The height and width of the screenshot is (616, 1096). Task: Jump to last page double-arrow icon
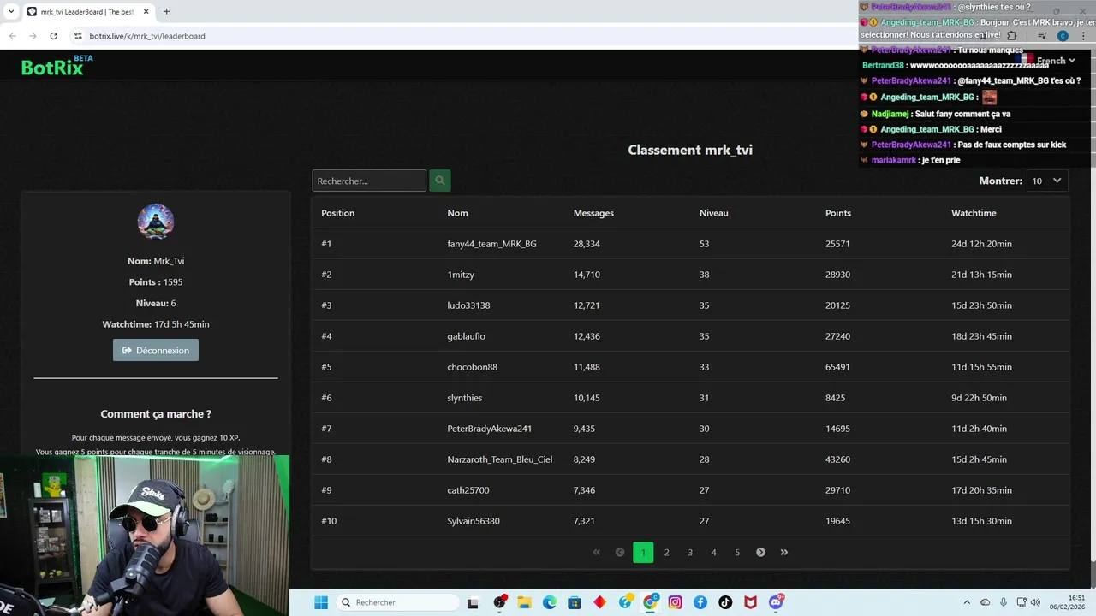coord(784,553)
